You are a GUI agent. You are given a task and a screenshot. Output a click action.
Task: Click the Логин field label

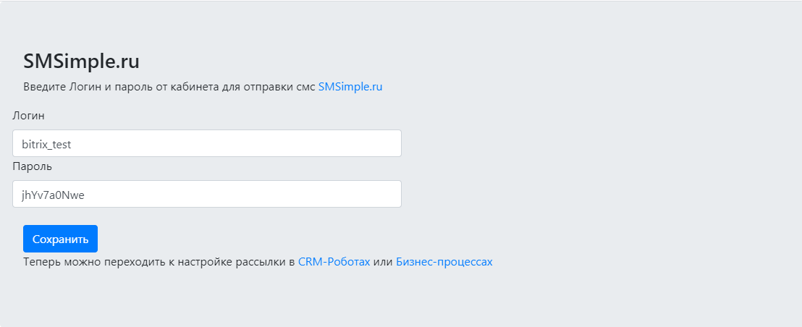[x=29, y=115]
